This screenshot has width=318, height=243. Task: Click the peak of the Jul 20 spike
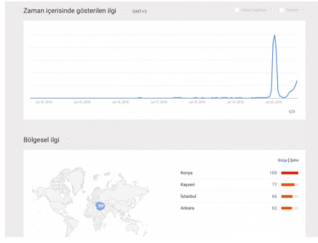click(x=275, y=35)
